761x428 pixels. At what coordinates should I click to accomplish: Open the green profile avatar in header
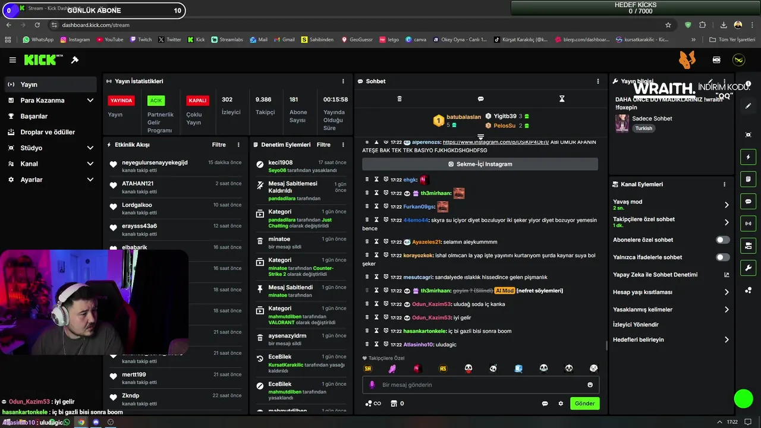click(738, 60)
